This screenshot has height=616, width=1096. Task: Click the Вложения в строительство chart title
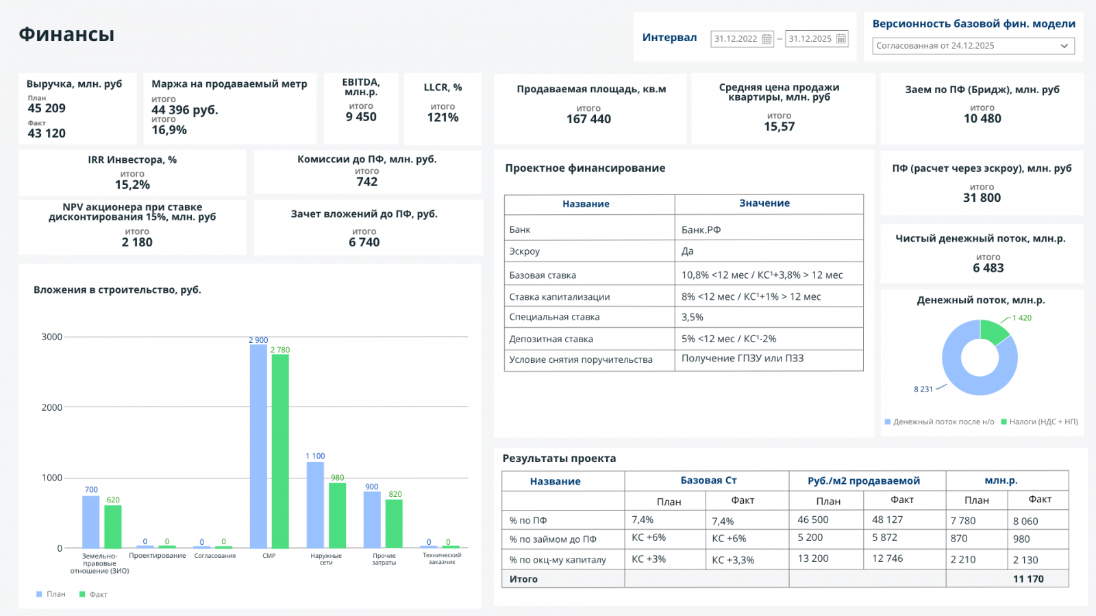pyautogui.click(x=117, y=290)
